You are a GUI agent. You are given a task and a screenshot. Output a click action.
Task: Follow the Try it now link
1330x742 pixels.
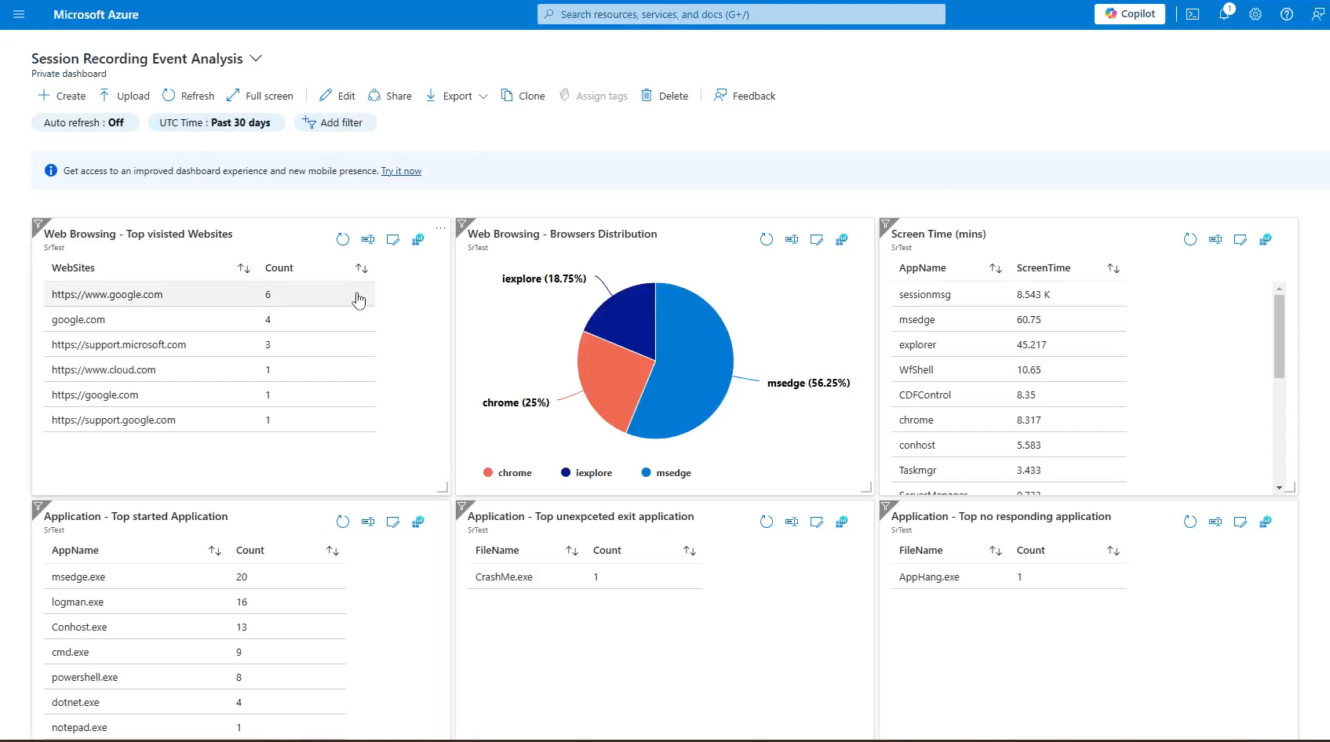tap(401, 171)
